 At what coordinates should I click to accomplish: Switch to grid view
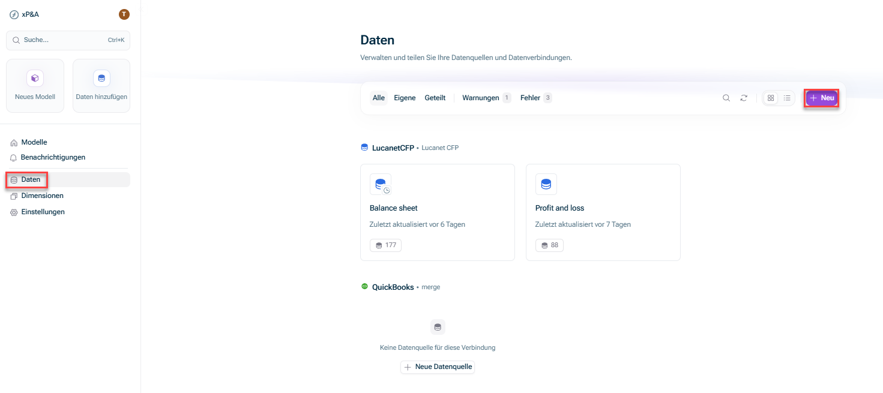coord(771,98)
